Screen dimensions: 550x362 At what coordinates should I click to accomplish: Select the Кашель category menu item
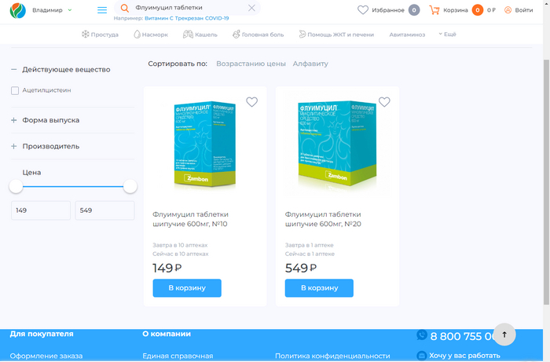(200, 35)
